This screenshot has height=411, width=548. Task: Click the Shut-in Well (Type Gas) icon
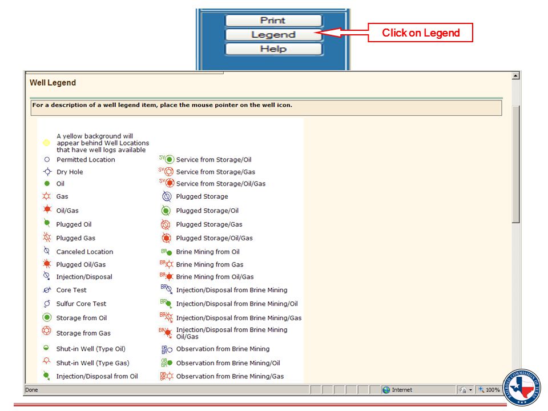pyautogui.click(x=46, y=361)
